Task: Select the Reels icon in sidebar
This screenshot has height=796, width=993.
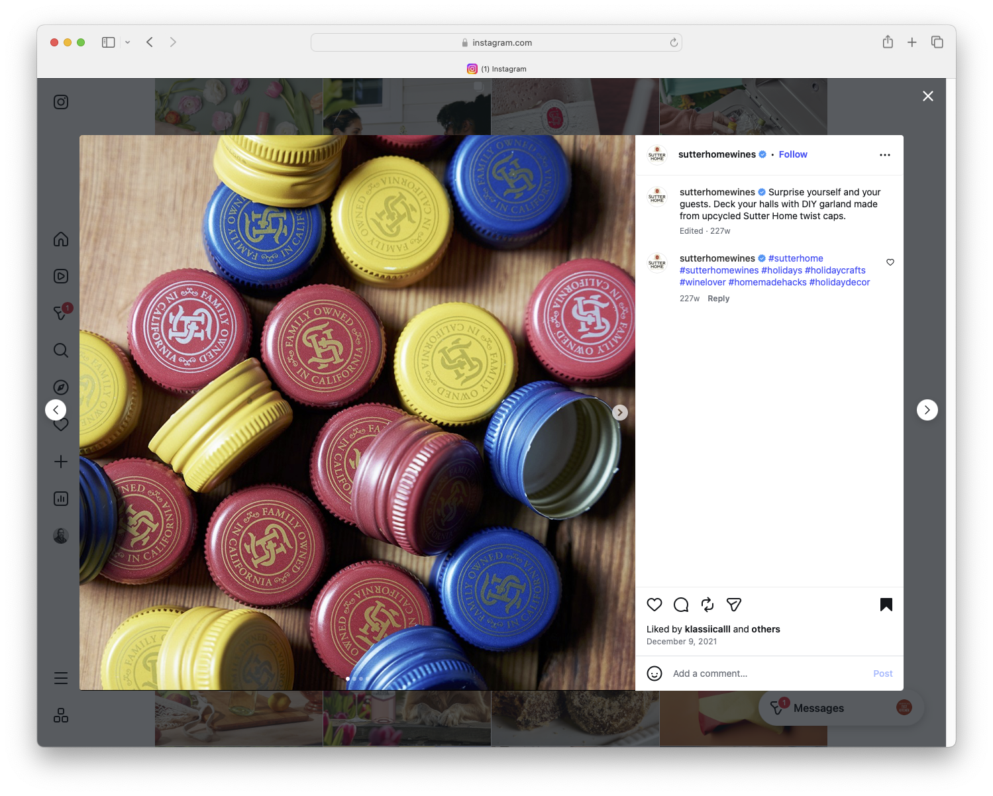Action: click(x=61, y=276)
